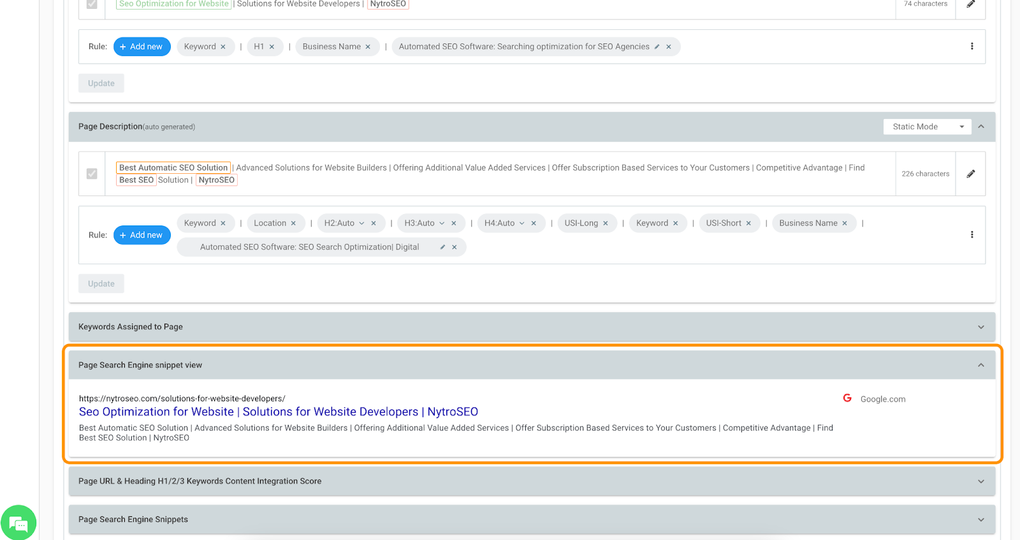The height and width of the screenshot is (540, 1020).
Task: Select highlighted Best Automatic SEO Solution keyword
Action: click(x=173, y=167)
